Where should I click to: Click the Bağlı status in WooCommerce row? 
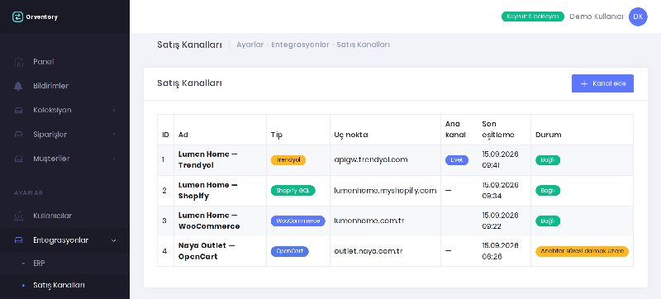pos(548,221)
